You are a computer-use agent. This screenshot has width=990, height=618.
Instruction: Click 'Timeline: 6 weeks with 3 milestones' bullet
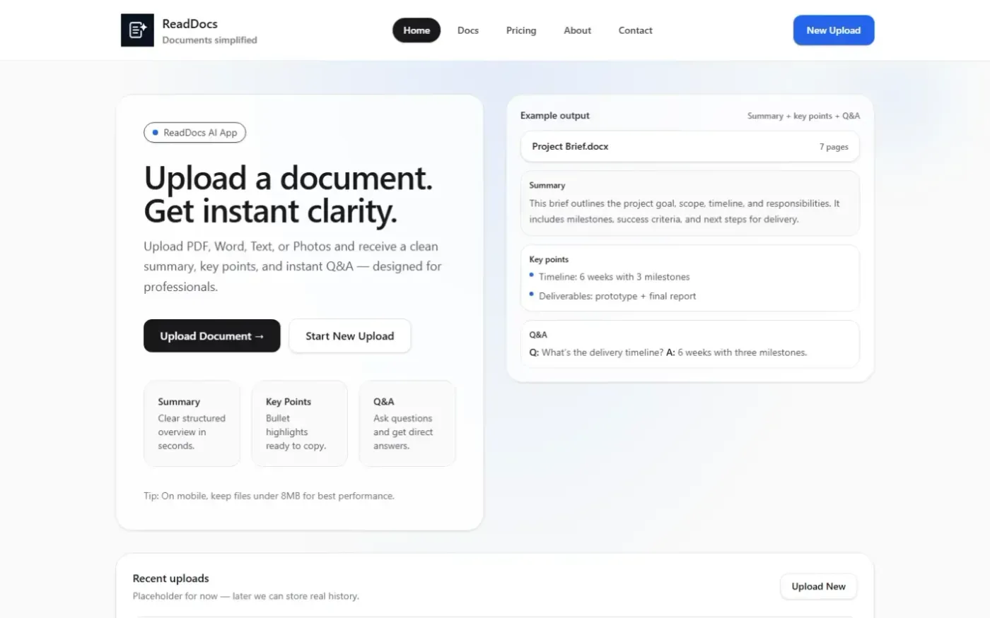(614, 277)
